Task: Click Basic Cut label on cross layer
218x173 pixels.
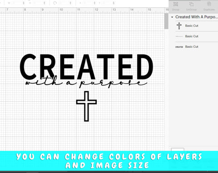Action: coord(192,26)
